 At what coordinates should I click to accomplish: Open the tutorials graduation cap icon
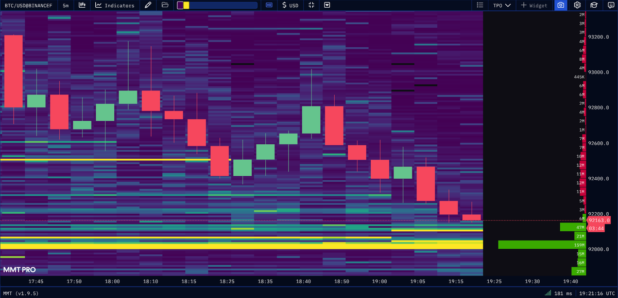[x=593, y=5]
